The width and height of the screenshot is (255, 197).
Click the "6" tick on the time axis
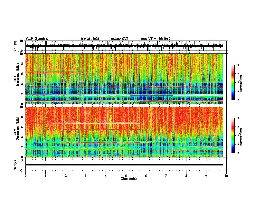click(146, 176)
